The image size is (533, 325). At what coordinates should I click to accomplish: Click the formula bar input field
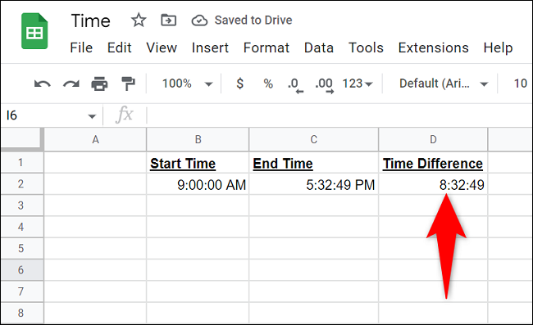[x=339, y=115]
